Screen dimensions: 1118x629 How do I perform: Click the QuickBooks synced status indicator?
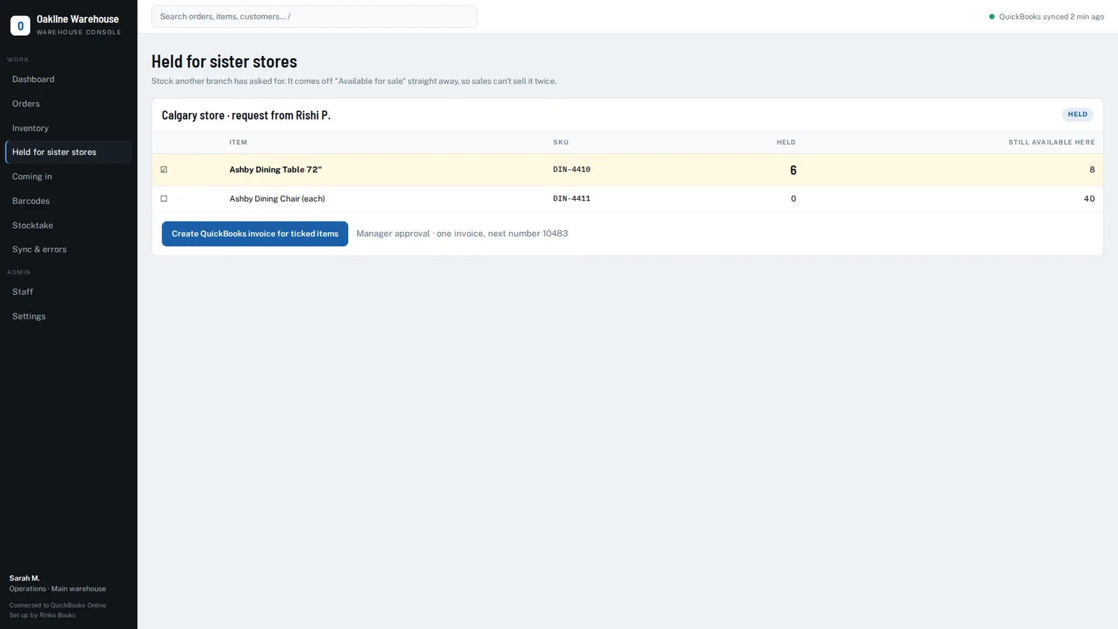1046,17
